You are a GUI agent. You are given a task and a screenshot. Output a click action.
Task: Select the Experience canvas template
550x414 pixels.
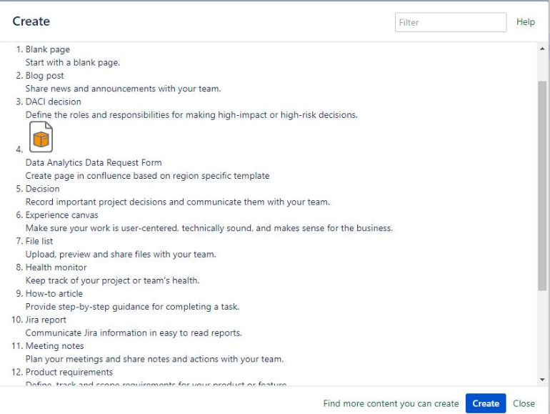click(61, 215)
